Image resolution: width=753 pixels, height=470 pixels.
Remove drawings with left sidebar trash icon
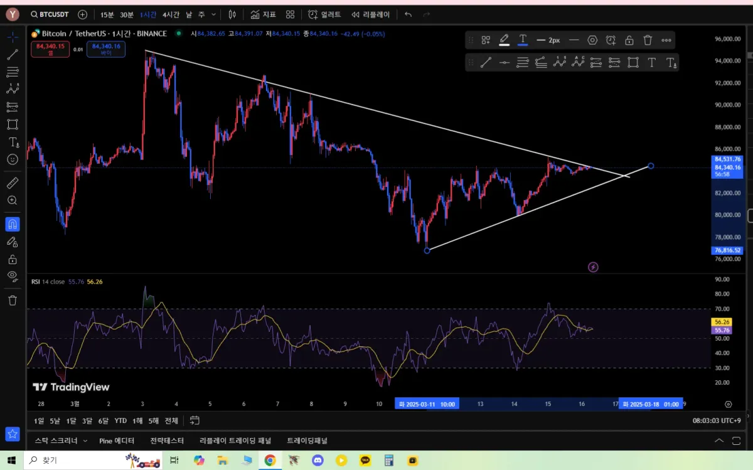pos(12,301)
